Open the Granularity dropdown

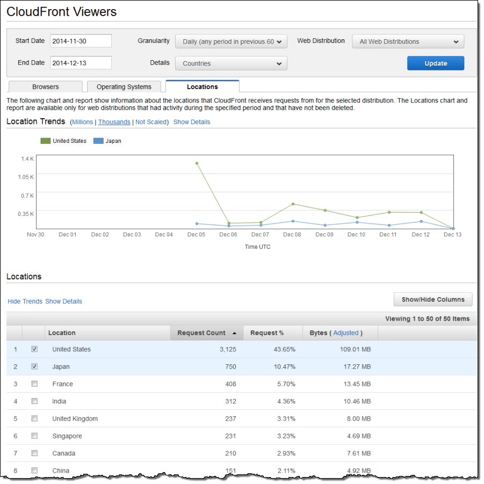(231, 41)
